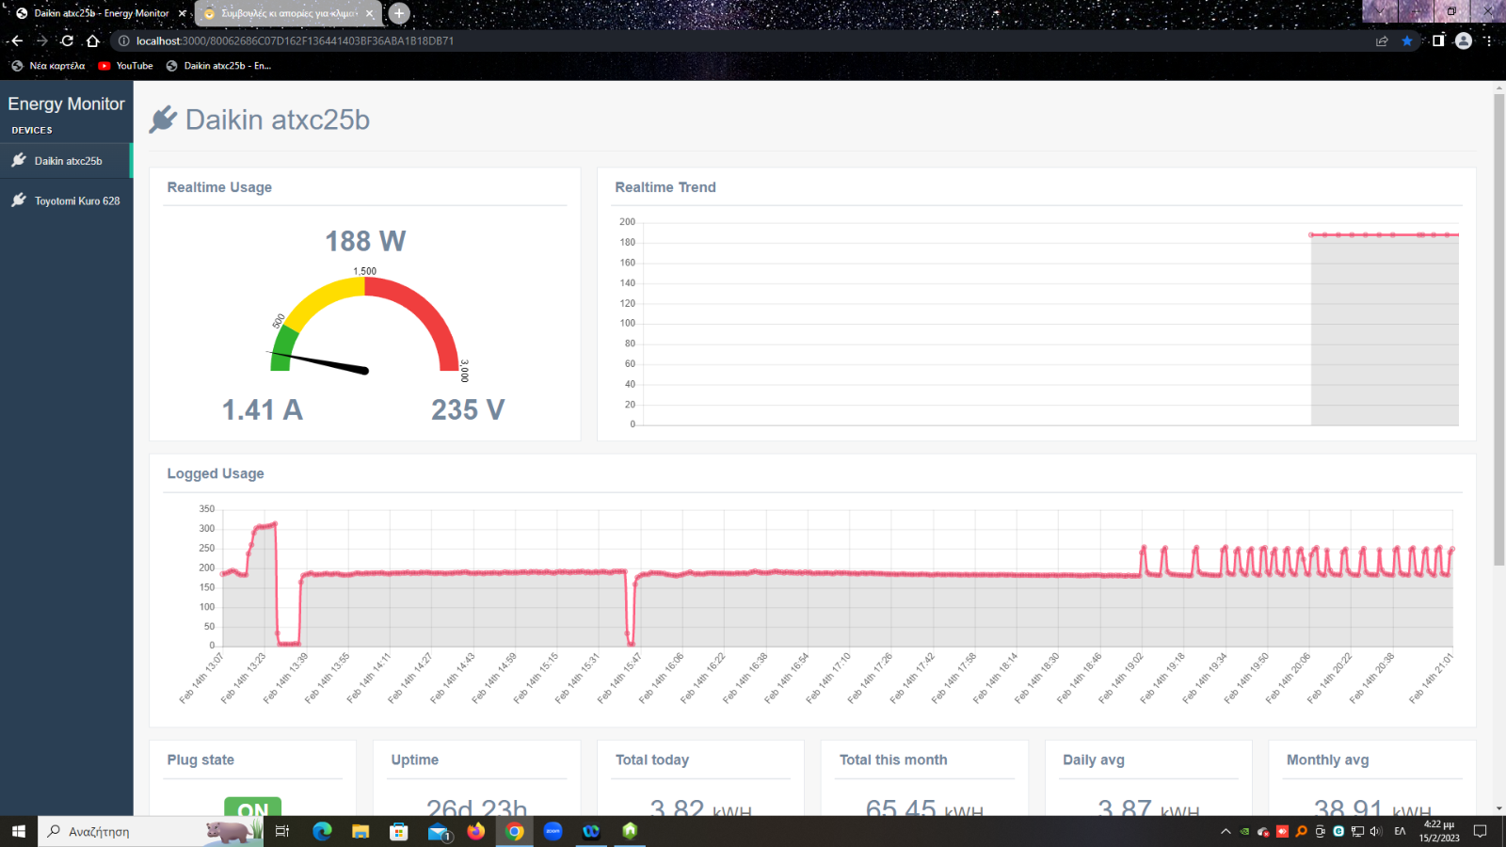Click the Realtime Trend heading
The height and width of the screenshot is (847, 1506).
[x=665, y=187]
